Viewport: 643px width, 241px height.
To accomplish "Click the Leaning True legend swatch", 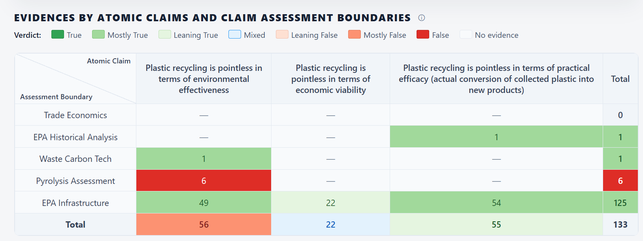I will 165,35.
